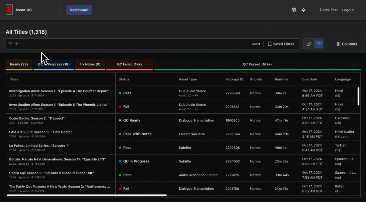366x202 pixels.
Task: Select the QC Passed (16K+) tab
Action: click(x=257, y=65)
